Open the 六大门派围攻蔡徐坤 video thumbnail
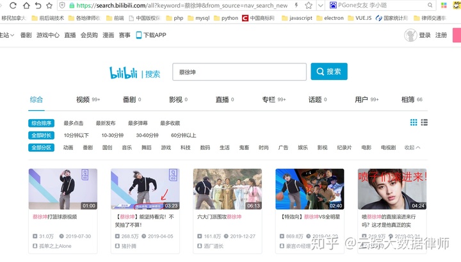Screen dimensions: 461x262 227,189
